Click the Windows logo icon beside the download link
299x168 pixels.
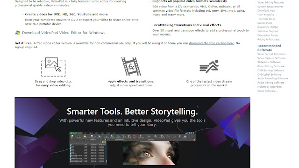point(18,33)
